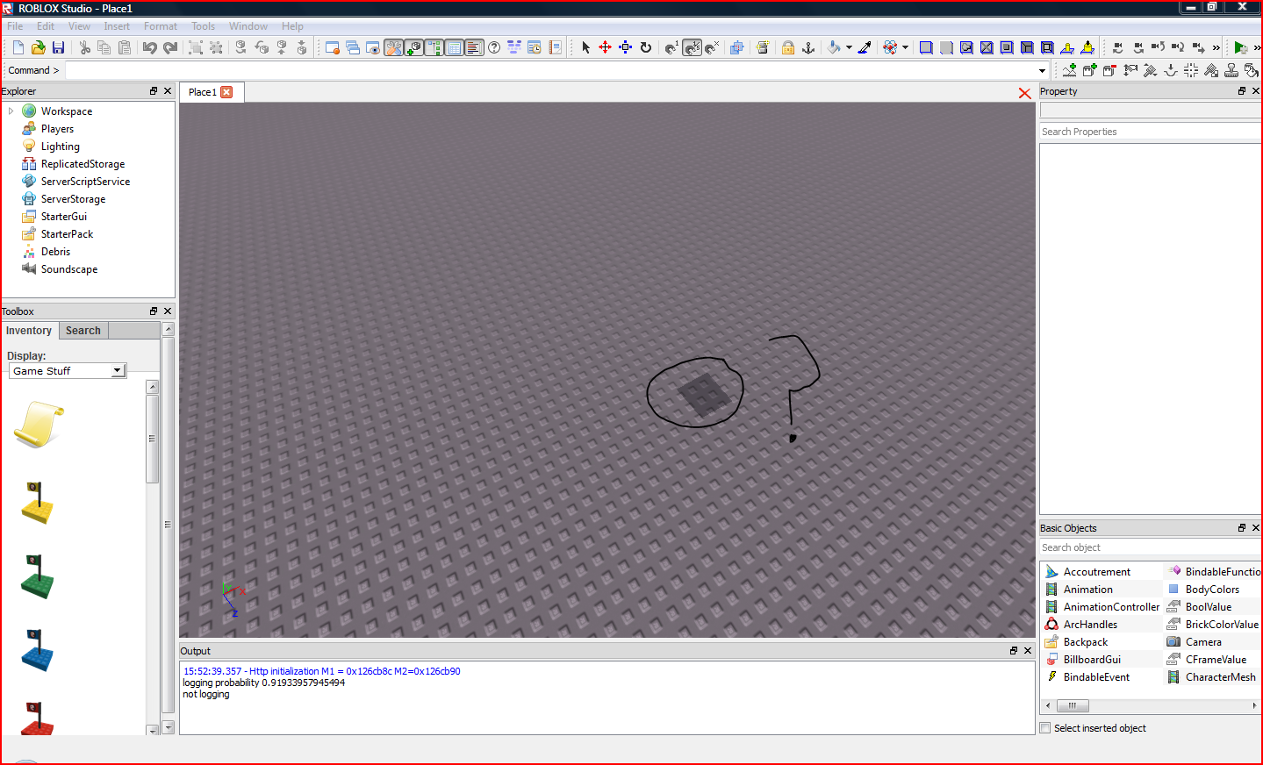Open the Fill color dropdown arrow
This screenshot has height=765, width=1263.
click(849, 47)
